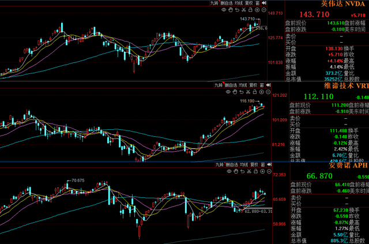The image size is (369, 244).
Task: Toggle the lock icon on VRT chart
Action: click(x=255, y=92)
